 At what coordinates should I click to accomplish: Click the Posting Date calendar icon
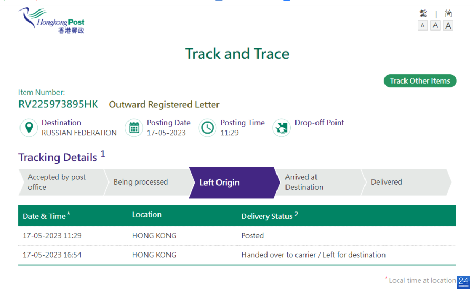click(134, 127)
